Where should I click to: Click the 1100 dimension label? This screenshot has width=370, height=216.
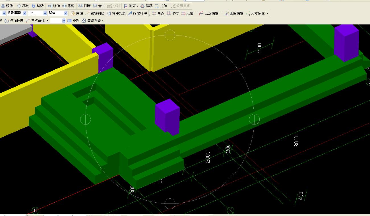pos(259,48)
